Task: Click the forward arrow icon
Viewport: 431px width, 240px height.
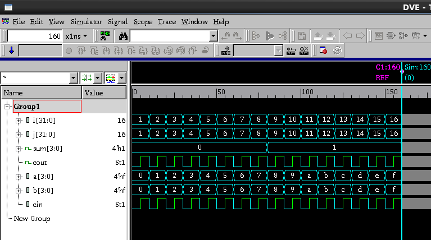Action: click(360, 36)
